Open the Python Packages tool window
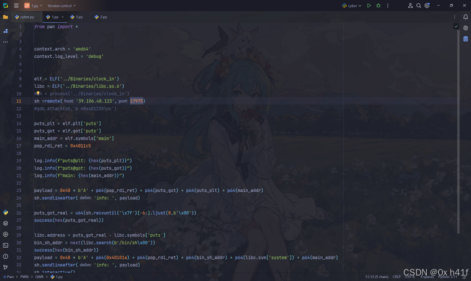This screenshot has width=471, height=281. click(5, 223)
